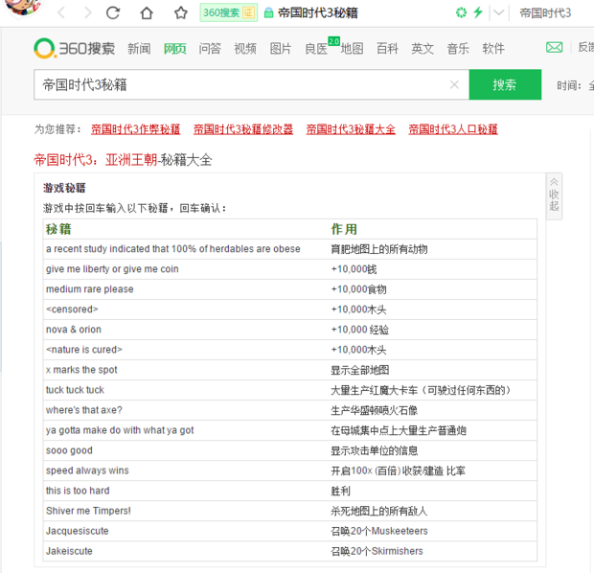Switch to 问答 search tab
Screen dimensions: 594x573
[x=210, y=49]
